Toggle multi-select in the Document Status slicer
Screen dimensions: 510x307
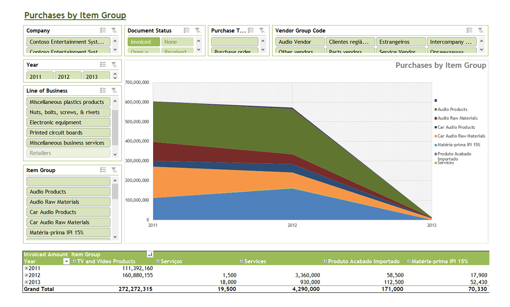tap(187, 30)
